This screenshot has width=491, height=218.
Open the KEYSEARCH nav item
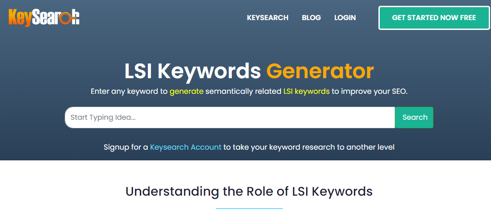point(268,17)
